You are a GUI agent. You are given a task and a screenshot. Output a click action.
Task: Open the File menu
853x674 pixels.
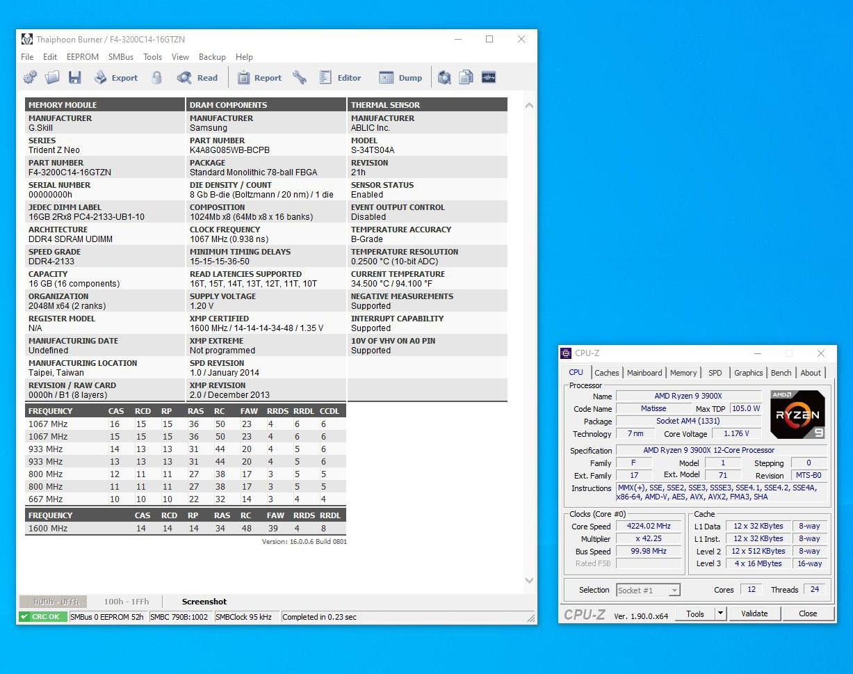click(x=27, y=57)
